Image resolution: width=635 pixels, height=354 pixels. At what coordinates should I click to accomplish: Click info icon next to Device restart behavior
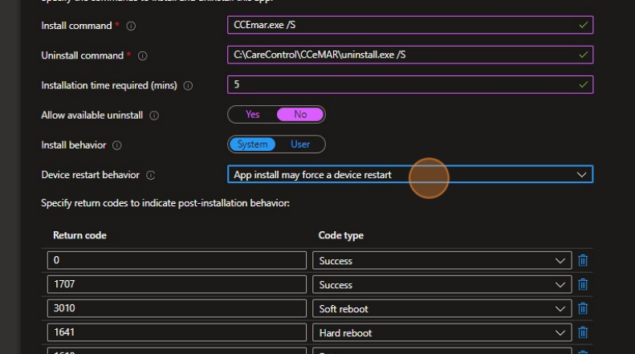[x=150, y=175]
